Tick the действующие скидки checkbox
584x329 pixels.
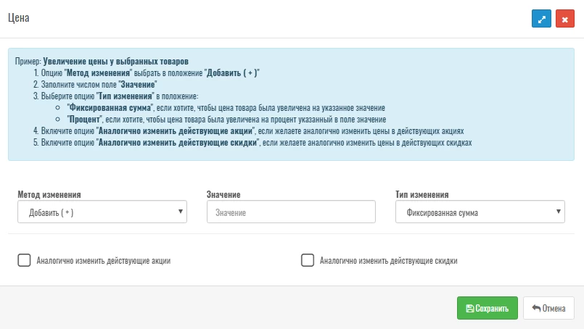coord(307,260)
